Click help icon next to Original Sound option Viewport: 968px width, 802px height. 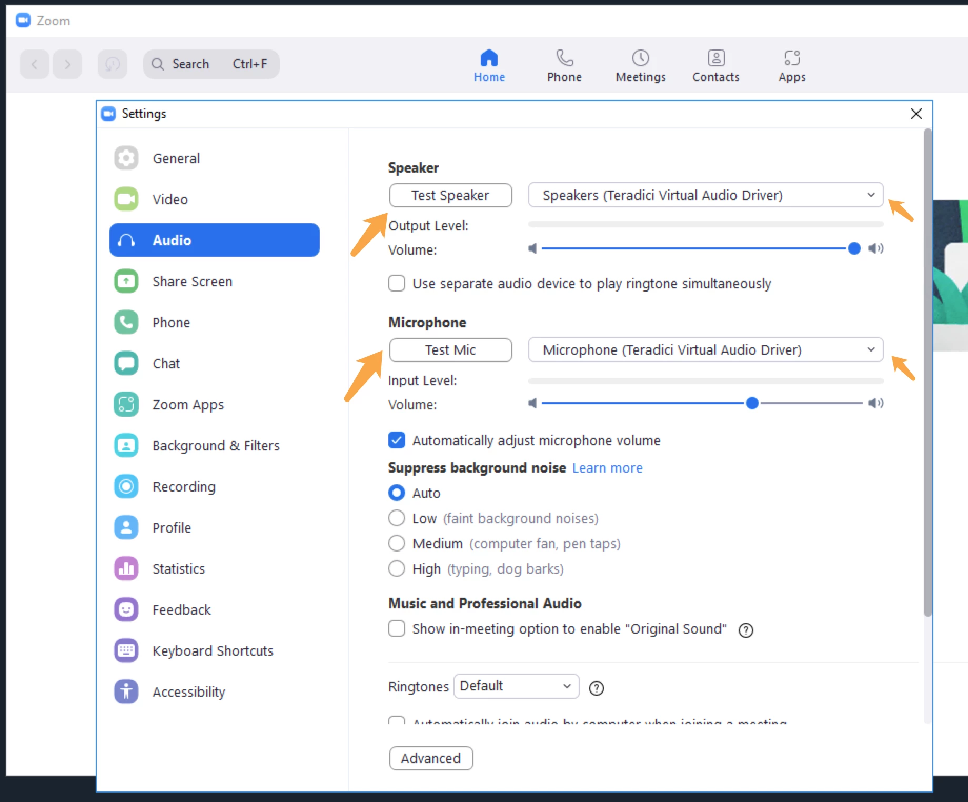tap(746, 630)
